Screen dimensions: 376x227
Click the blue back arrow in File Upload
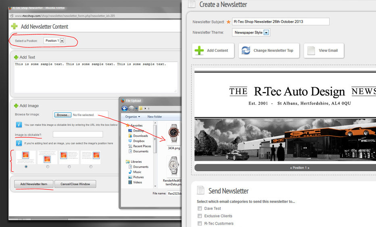point(125,109)
